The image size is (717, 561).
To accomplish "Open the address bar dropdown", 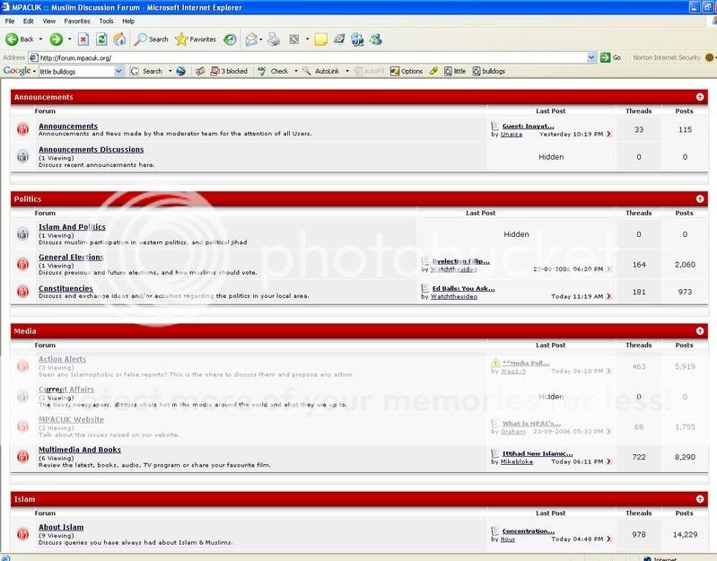I will tap(591, 57).
